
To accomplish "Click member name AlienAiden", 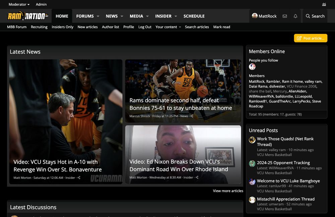I will coord(297,91).
